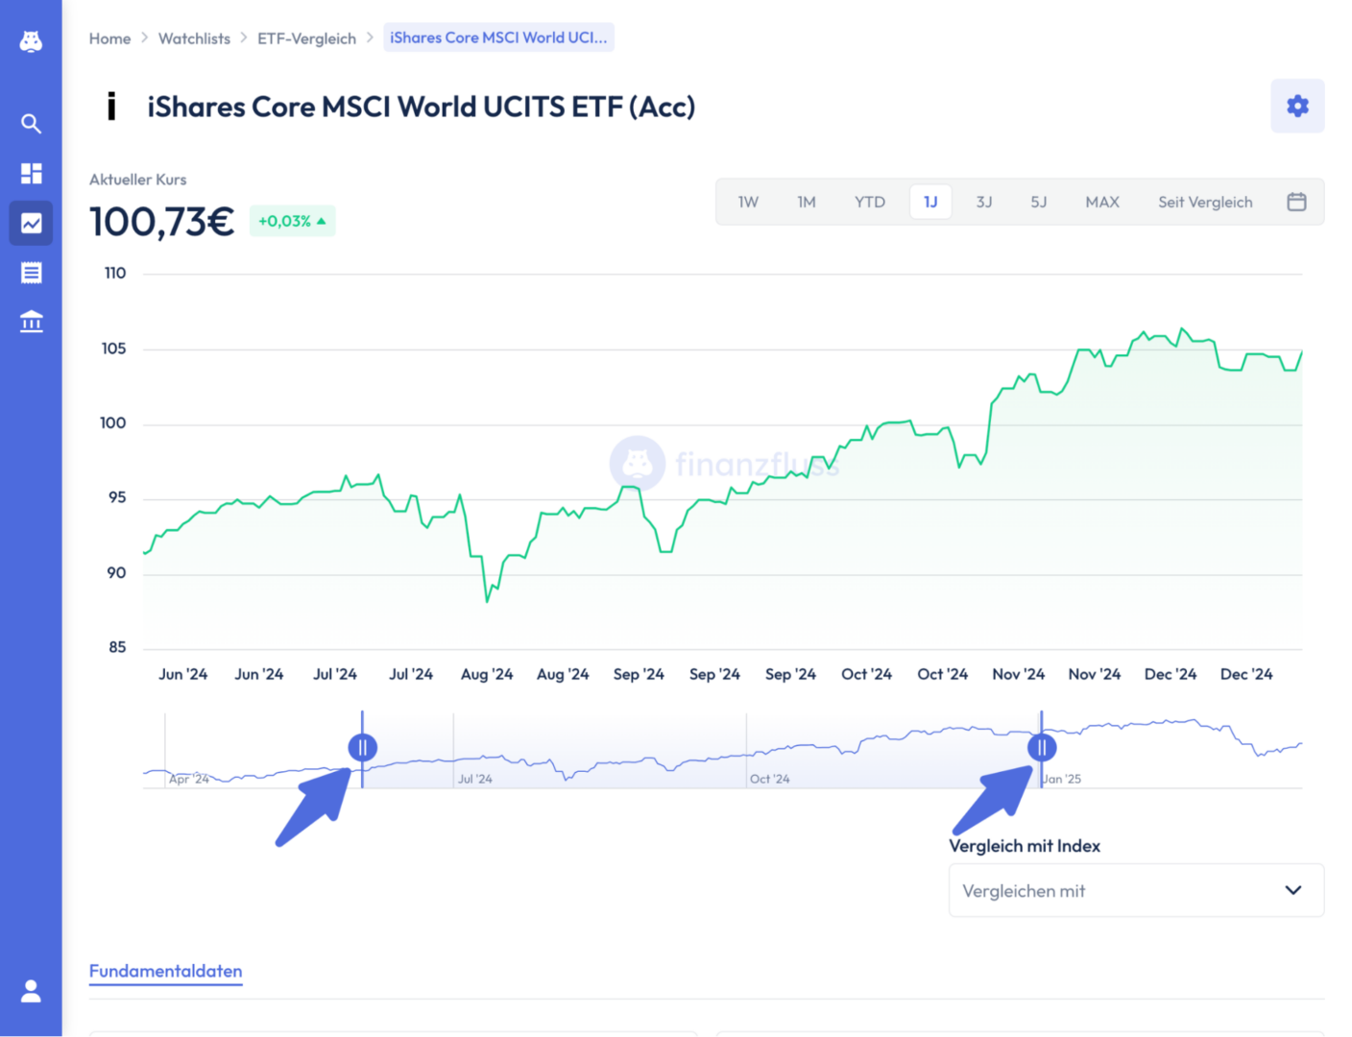Open the bank building icon in sidebar
Screen dimensions: 1352x1037
[x=31, y=322]
